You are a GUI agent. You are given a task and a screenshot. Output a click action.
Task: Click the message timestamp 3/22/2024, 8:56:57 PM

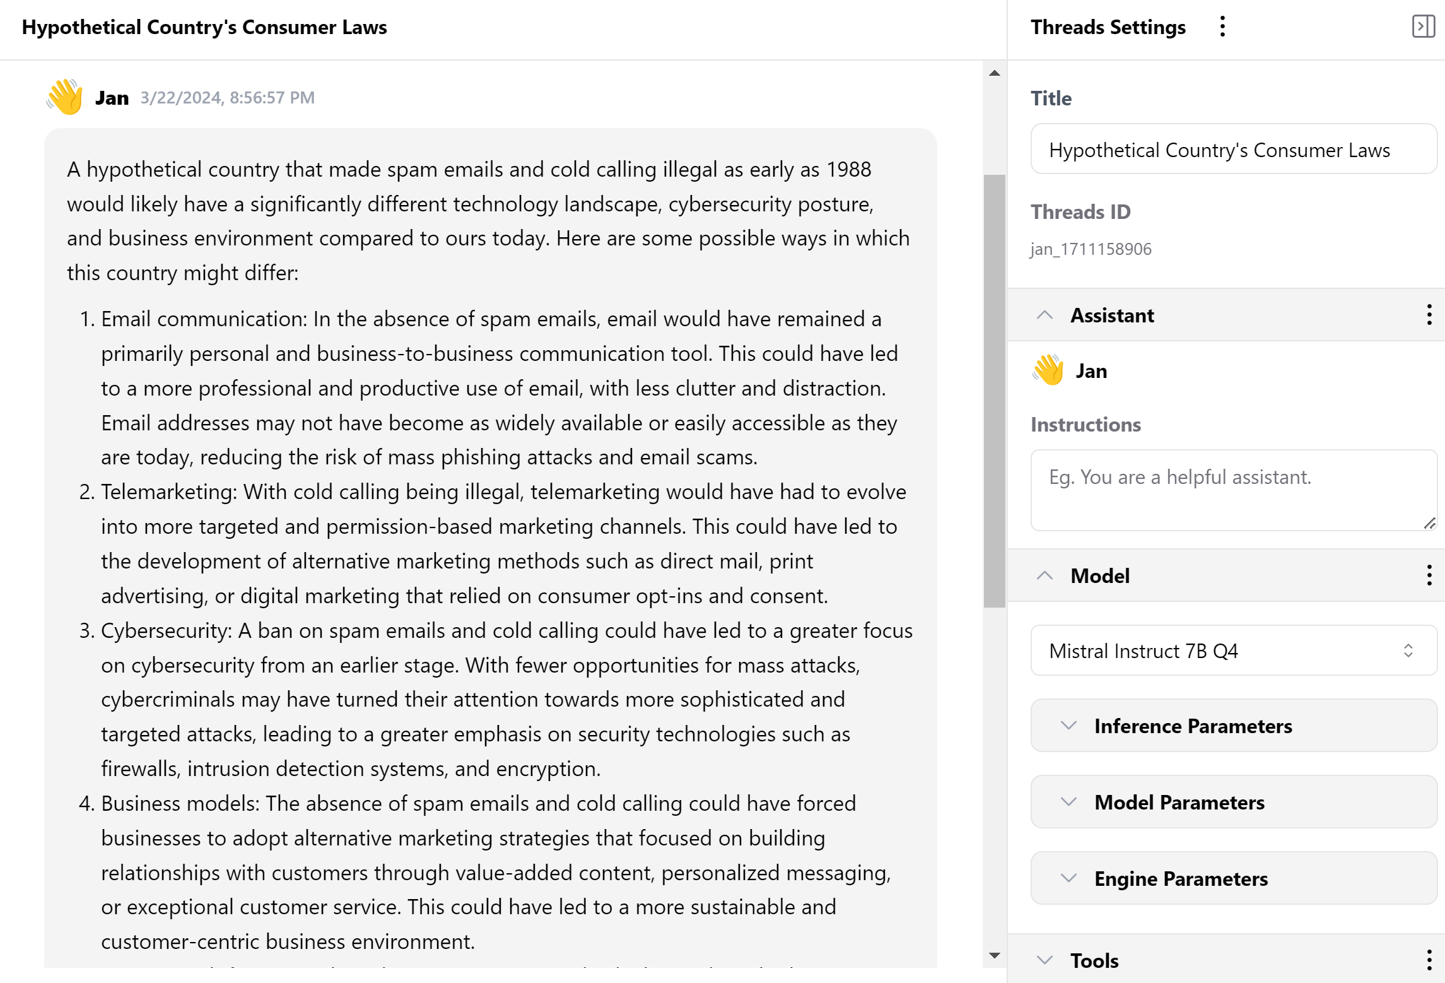click(x=227, y=98)
